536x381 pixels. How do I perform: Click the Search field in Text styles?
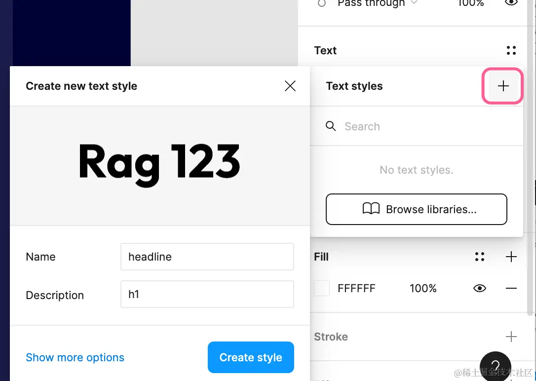[417, 126]
